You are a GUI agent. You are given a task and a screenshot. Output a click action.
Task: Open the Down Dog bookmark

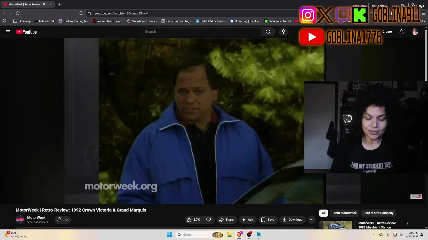(x=245, y=21)
